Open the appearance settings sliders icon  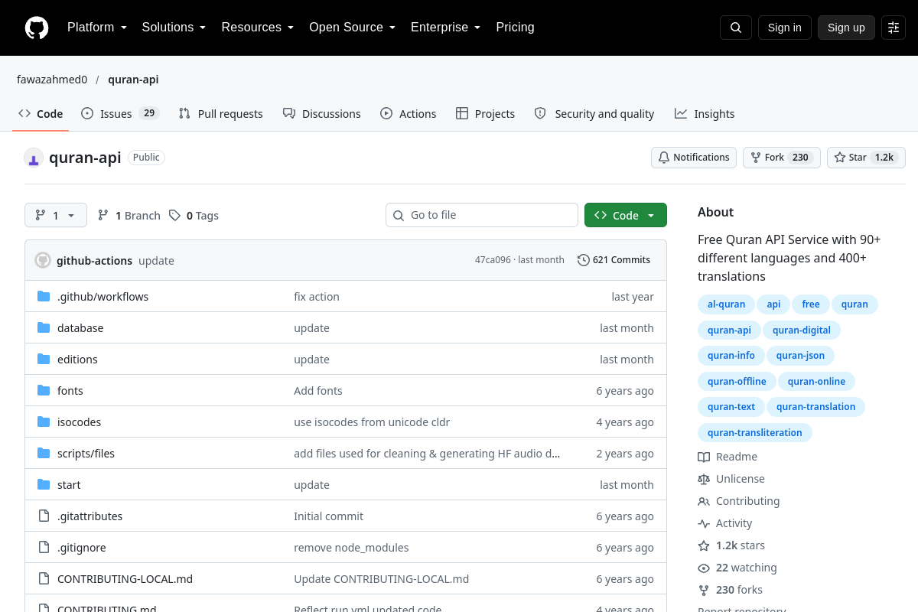click(894, 28)
